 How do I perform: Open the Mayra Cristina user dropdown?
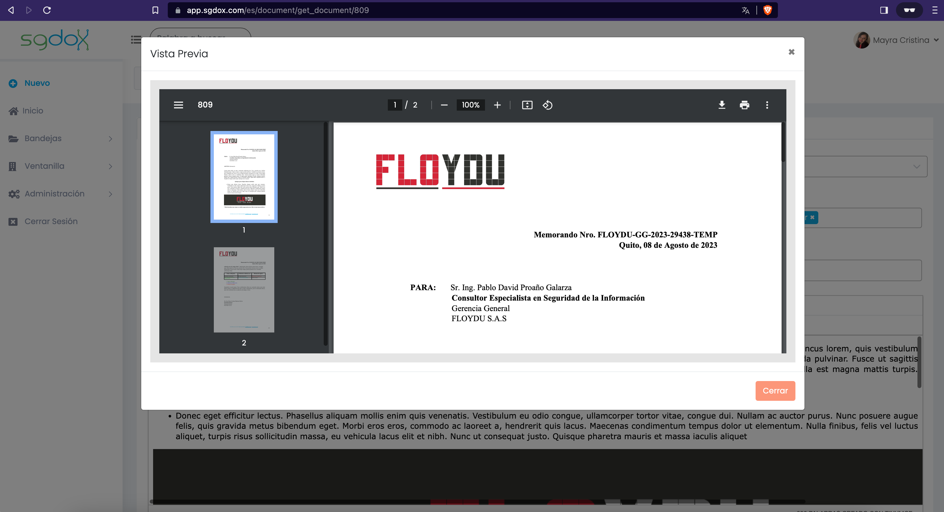(896, 40)
